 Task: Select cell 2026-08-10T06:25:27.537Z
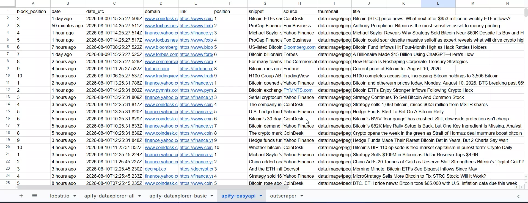point(114,76)
